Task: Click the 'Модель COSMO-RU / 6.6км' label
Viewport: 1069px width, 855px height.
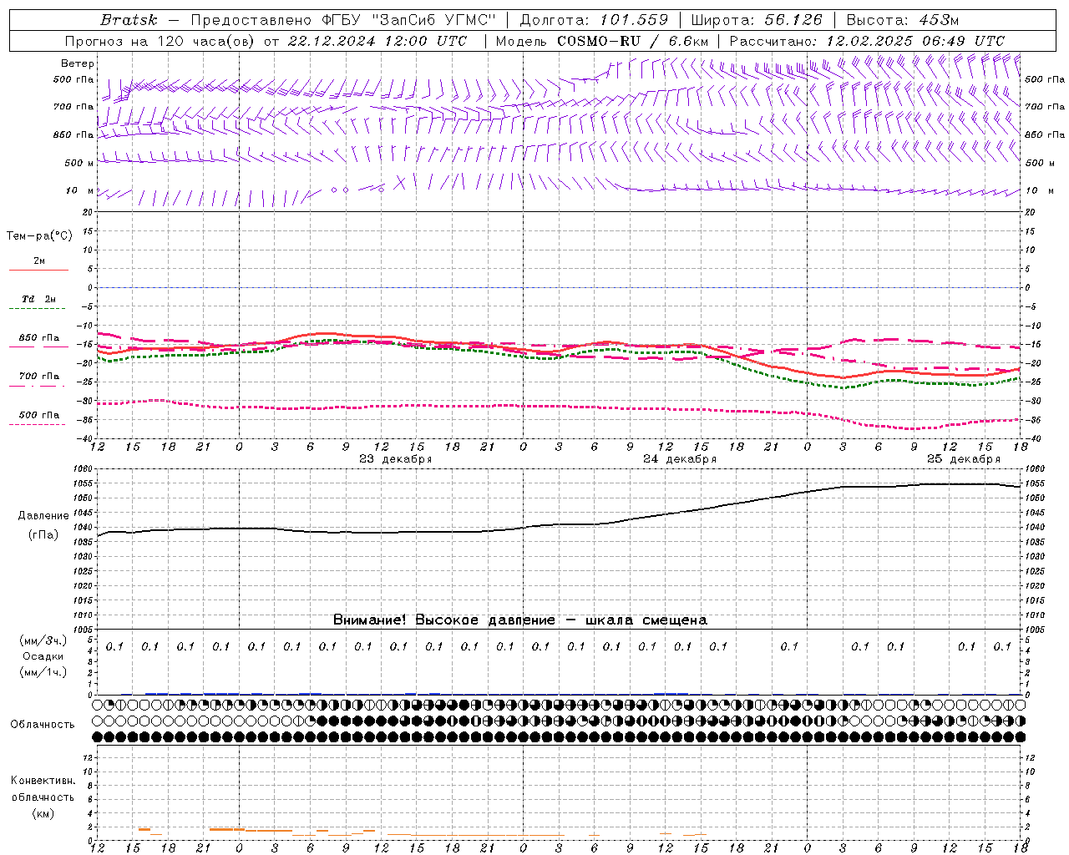Action: point(602,41)
